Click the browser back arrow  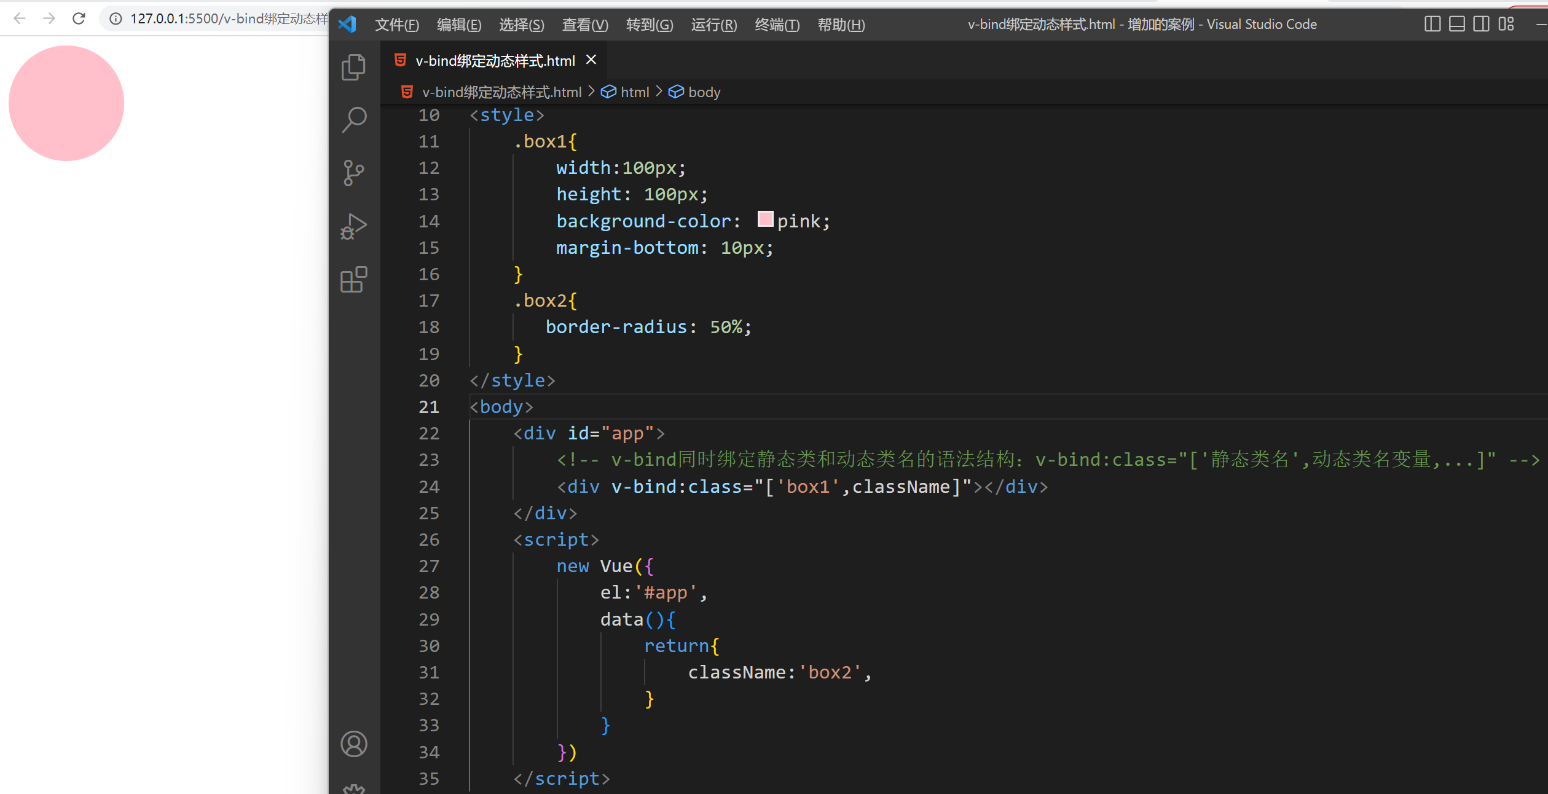(20, 18)
